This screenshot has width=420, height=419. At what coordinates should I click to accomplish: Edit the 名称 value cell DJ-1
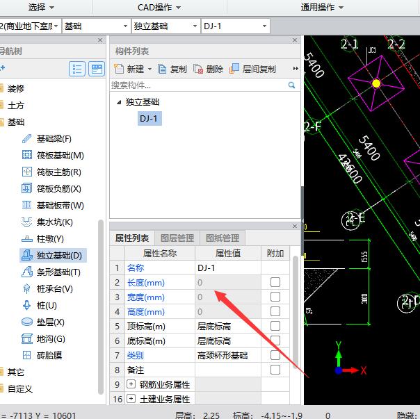(x=228, y=268)
